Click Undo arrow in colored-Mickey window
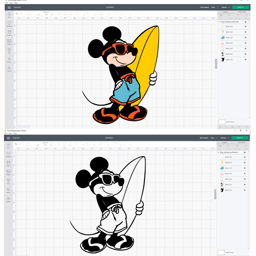Viewport: 256px width, 256px height. point(17,14)
